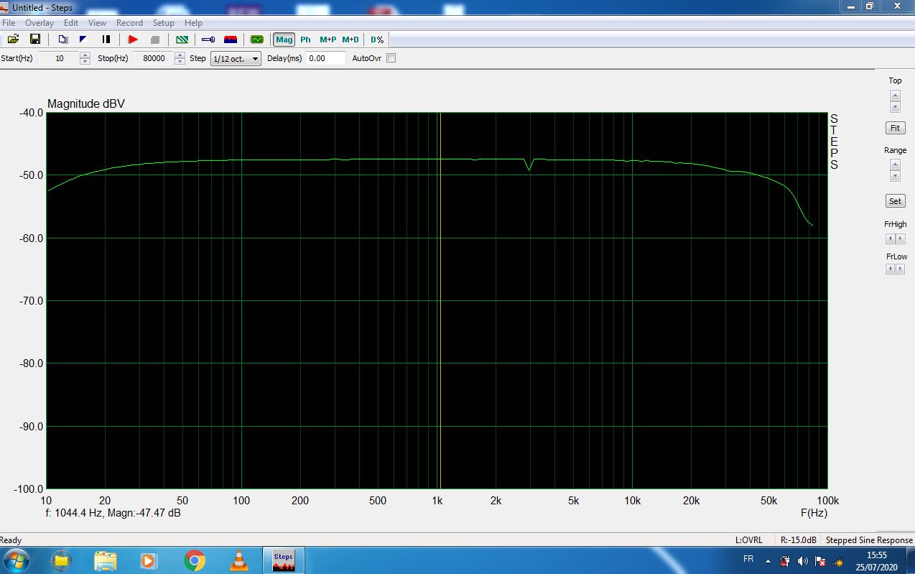Click the Delay(ms) input field
This screenshot has height=574, width=915.
[x=326, y=58]
